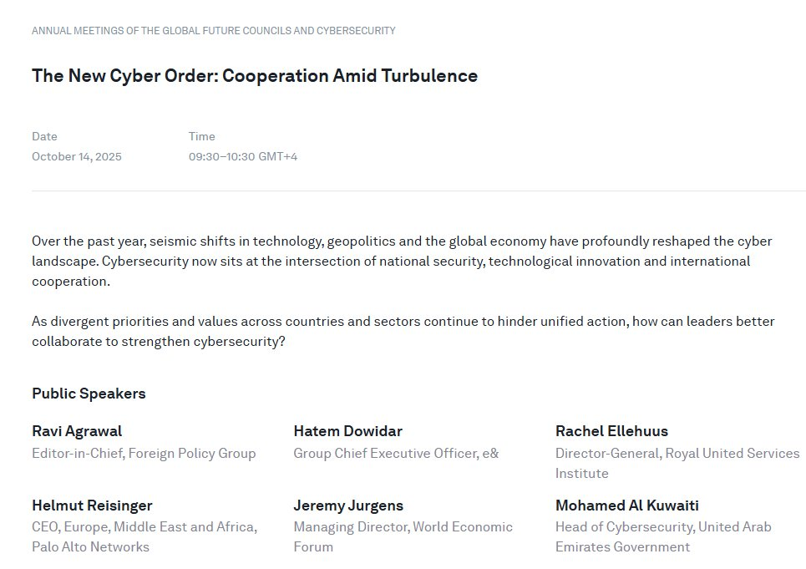Image resolution: width=806 pixels, height=569 pixels.
Task: Click the Public Speakers heading
Action: 89,394
